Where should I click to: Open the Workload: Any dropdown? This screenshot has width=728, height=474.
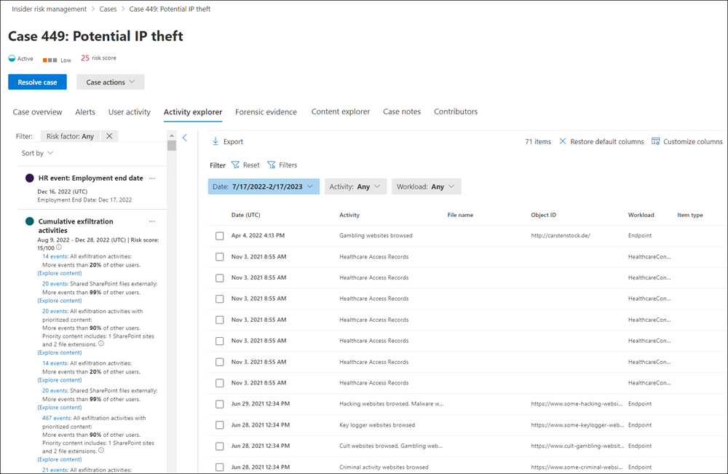426,186
